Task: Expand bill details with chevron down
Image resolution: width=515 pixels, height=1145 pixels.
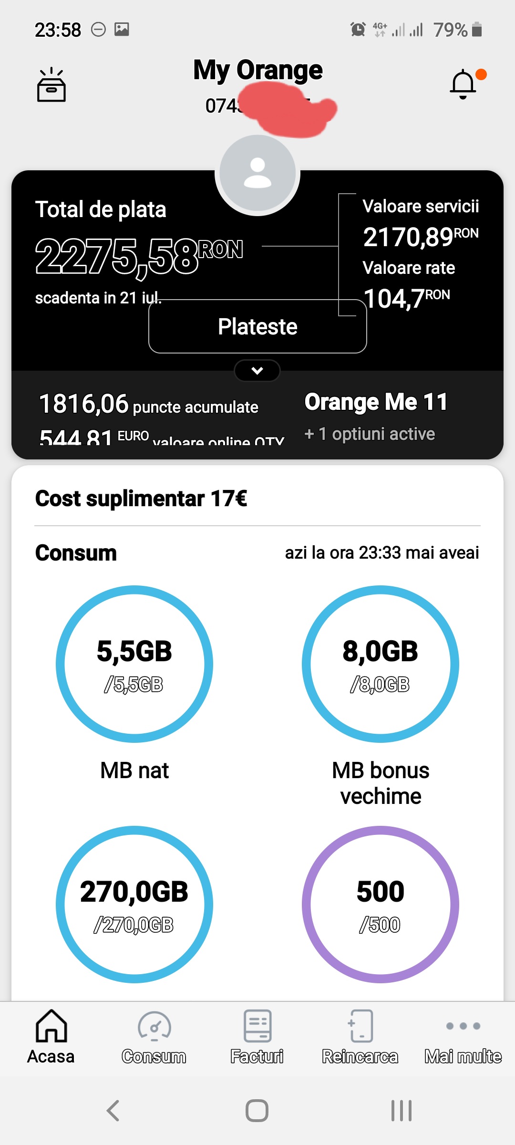Action: 257,371
